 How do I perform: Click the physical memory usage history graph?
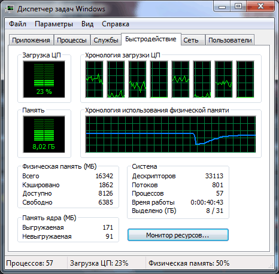point(171,135)
